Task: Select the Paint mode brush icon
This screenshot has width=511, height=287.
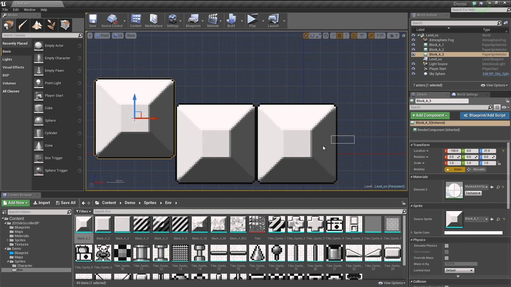Action: pyautogui.click(x=23, y=25)
